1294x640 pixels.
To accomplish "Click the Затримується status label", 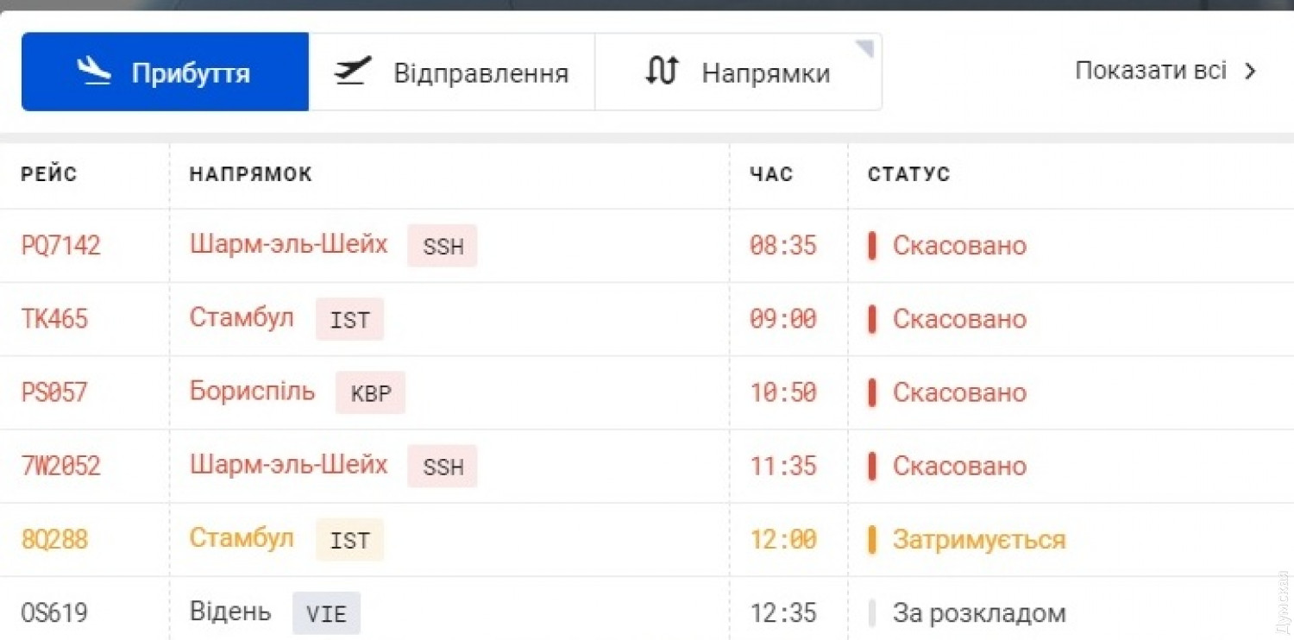I will 978,540.
